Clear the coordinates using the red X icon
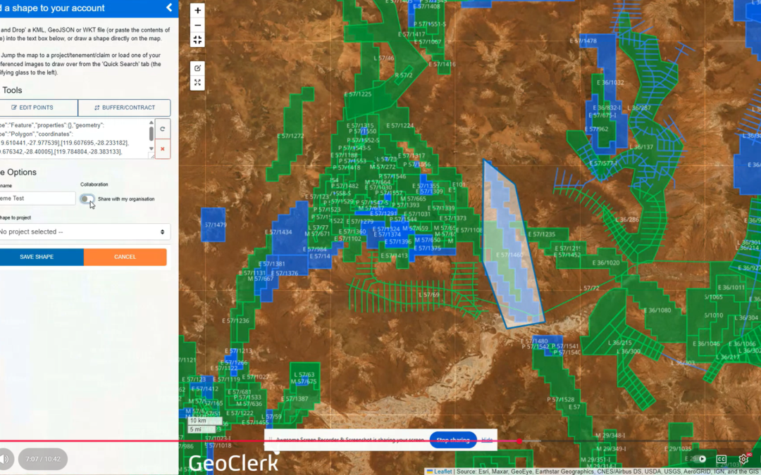761x475 pixels. 162,149
